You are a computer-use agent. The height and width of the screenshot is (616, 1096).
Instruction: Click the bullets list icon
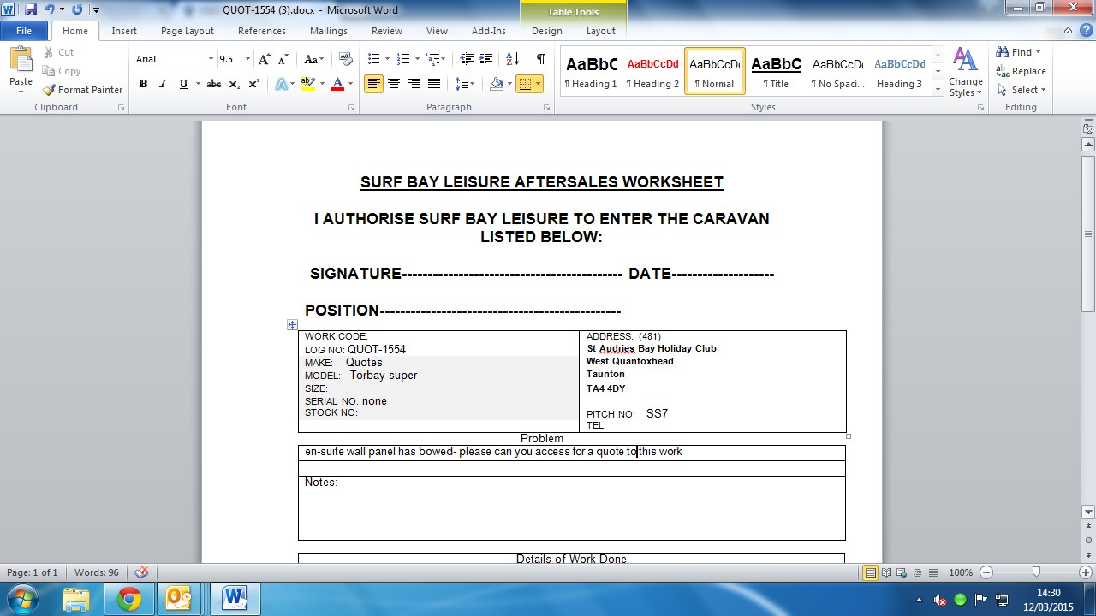pos(373,59)
